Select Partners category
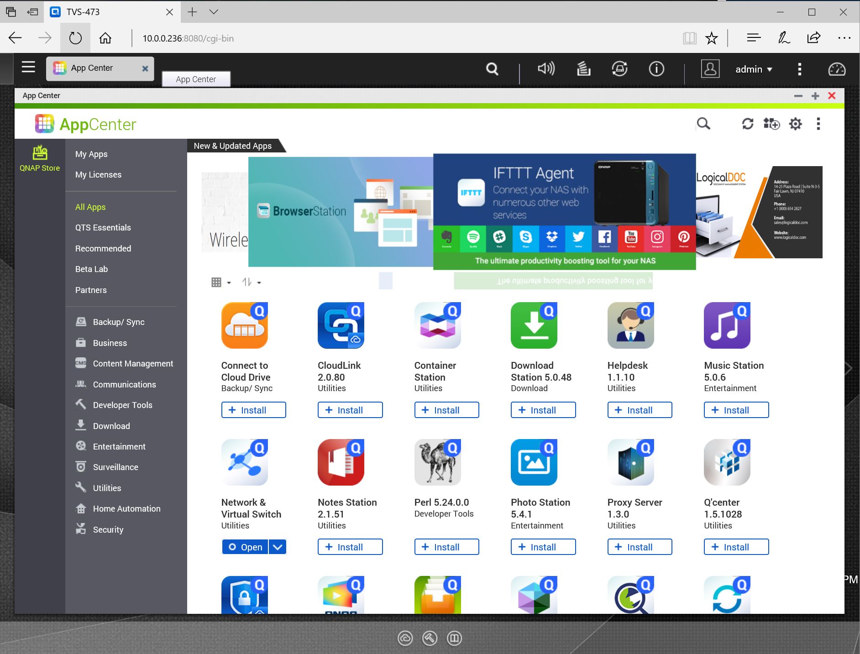This screenshot has height=654, width=860. tap(91, 290)
